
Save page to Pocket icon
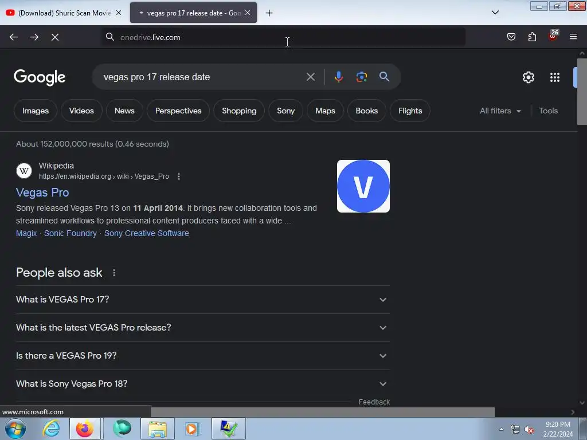(511, 37)
